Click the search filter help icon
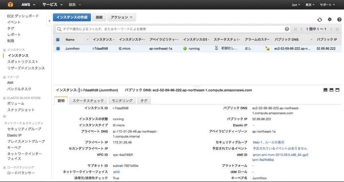The width and height of the screenshot is (344, 182). [287, 29]
